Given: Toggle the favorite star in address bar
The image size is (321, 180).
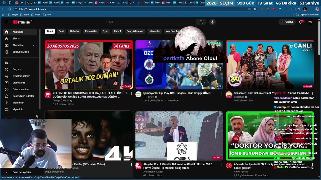Looking at the screenshot, I should pos(255,9).
